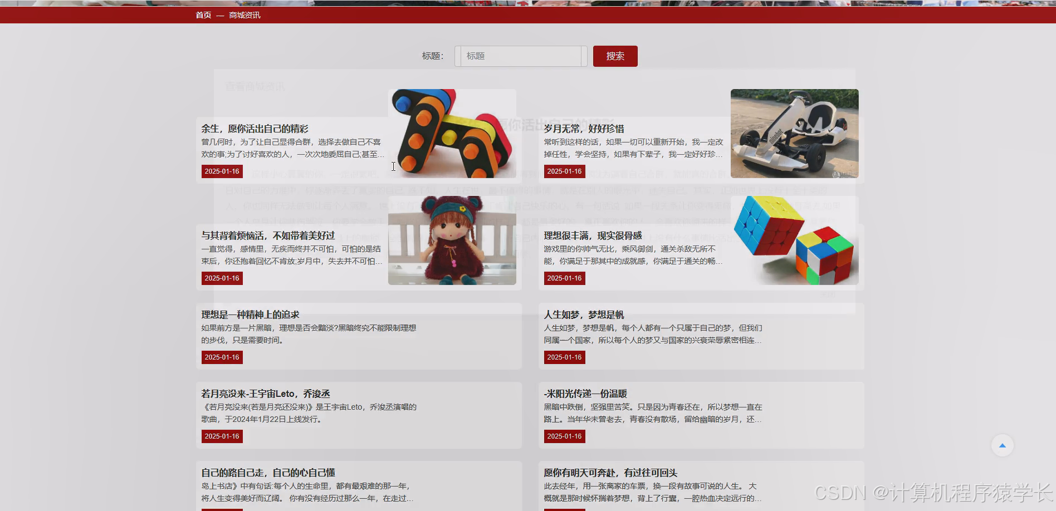Click the colorful toy blocks thumbnail

[x=452, y=134]
